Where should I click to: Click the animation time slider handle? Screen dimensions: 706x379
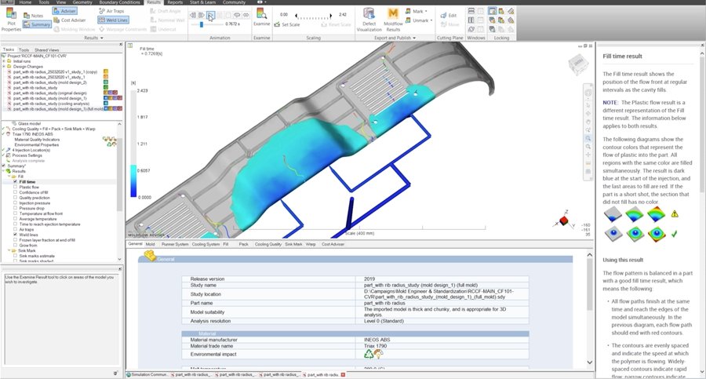(x=202, y=24)
